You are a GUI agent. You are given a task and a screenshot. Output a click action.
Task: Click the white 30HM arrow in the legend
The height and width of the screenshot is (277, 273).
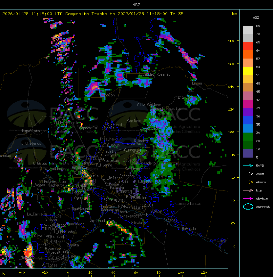pyautogui.click(x=248, y=174)
